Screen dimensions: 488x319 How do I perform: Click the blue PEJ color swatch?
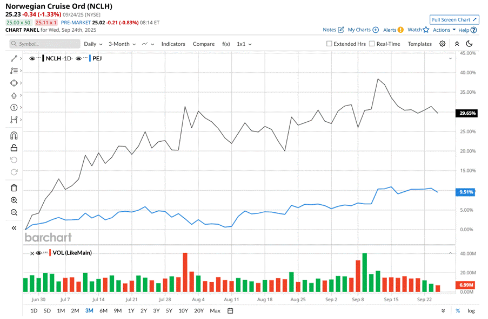90,58
